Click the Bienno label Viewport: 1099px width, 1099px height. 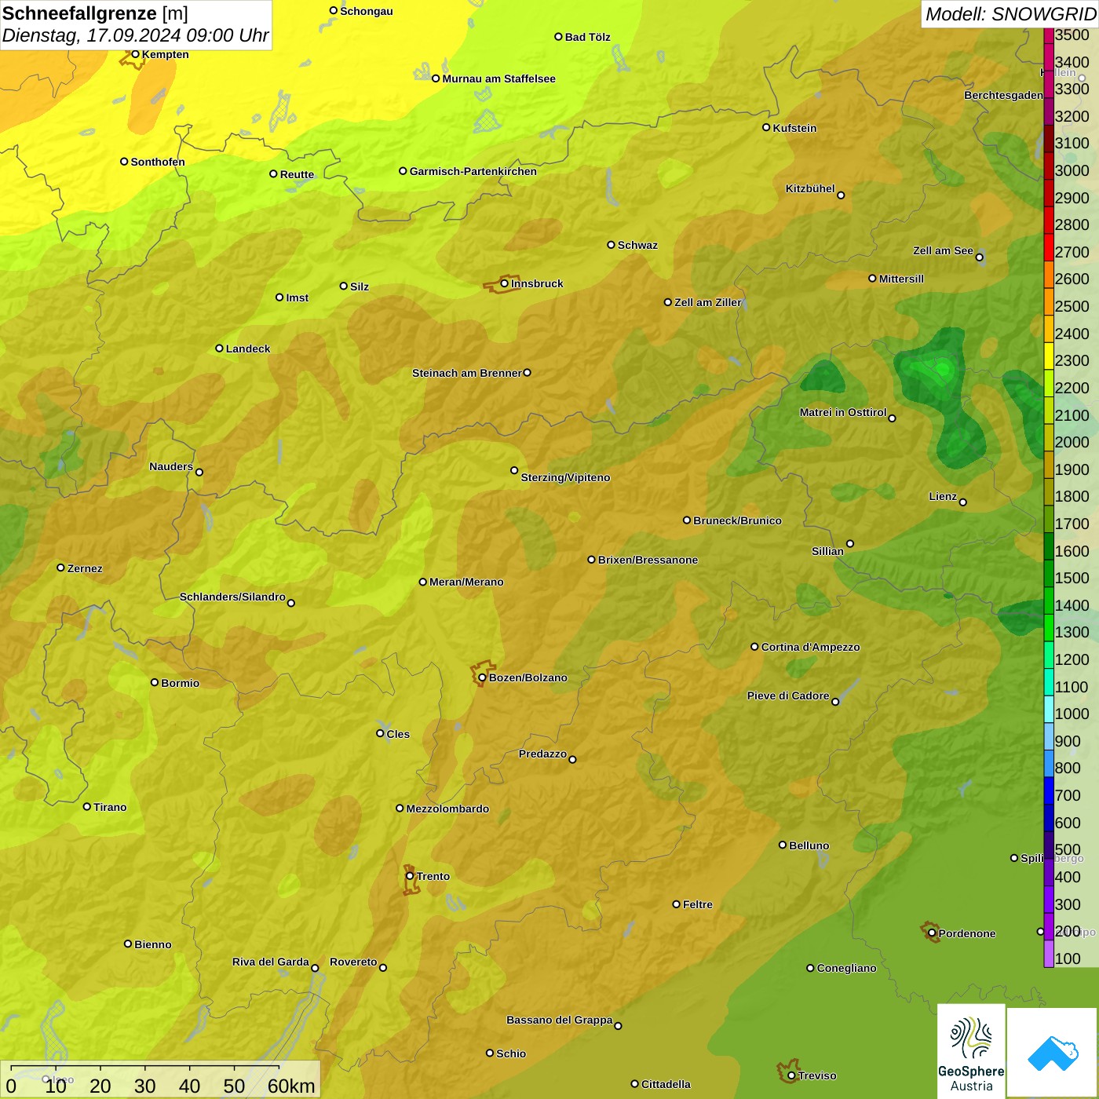tap(152, 944)
